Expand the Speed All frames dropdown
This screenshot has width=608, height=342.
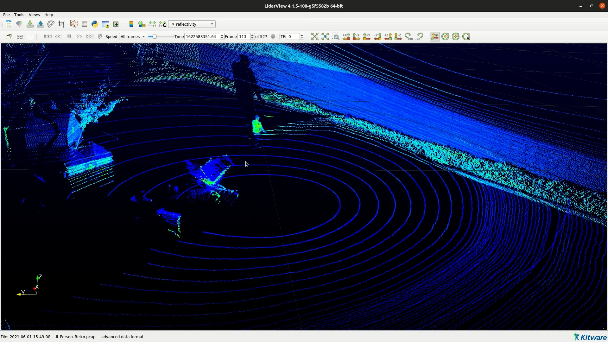pyautogui.click(x=133, y=37)
